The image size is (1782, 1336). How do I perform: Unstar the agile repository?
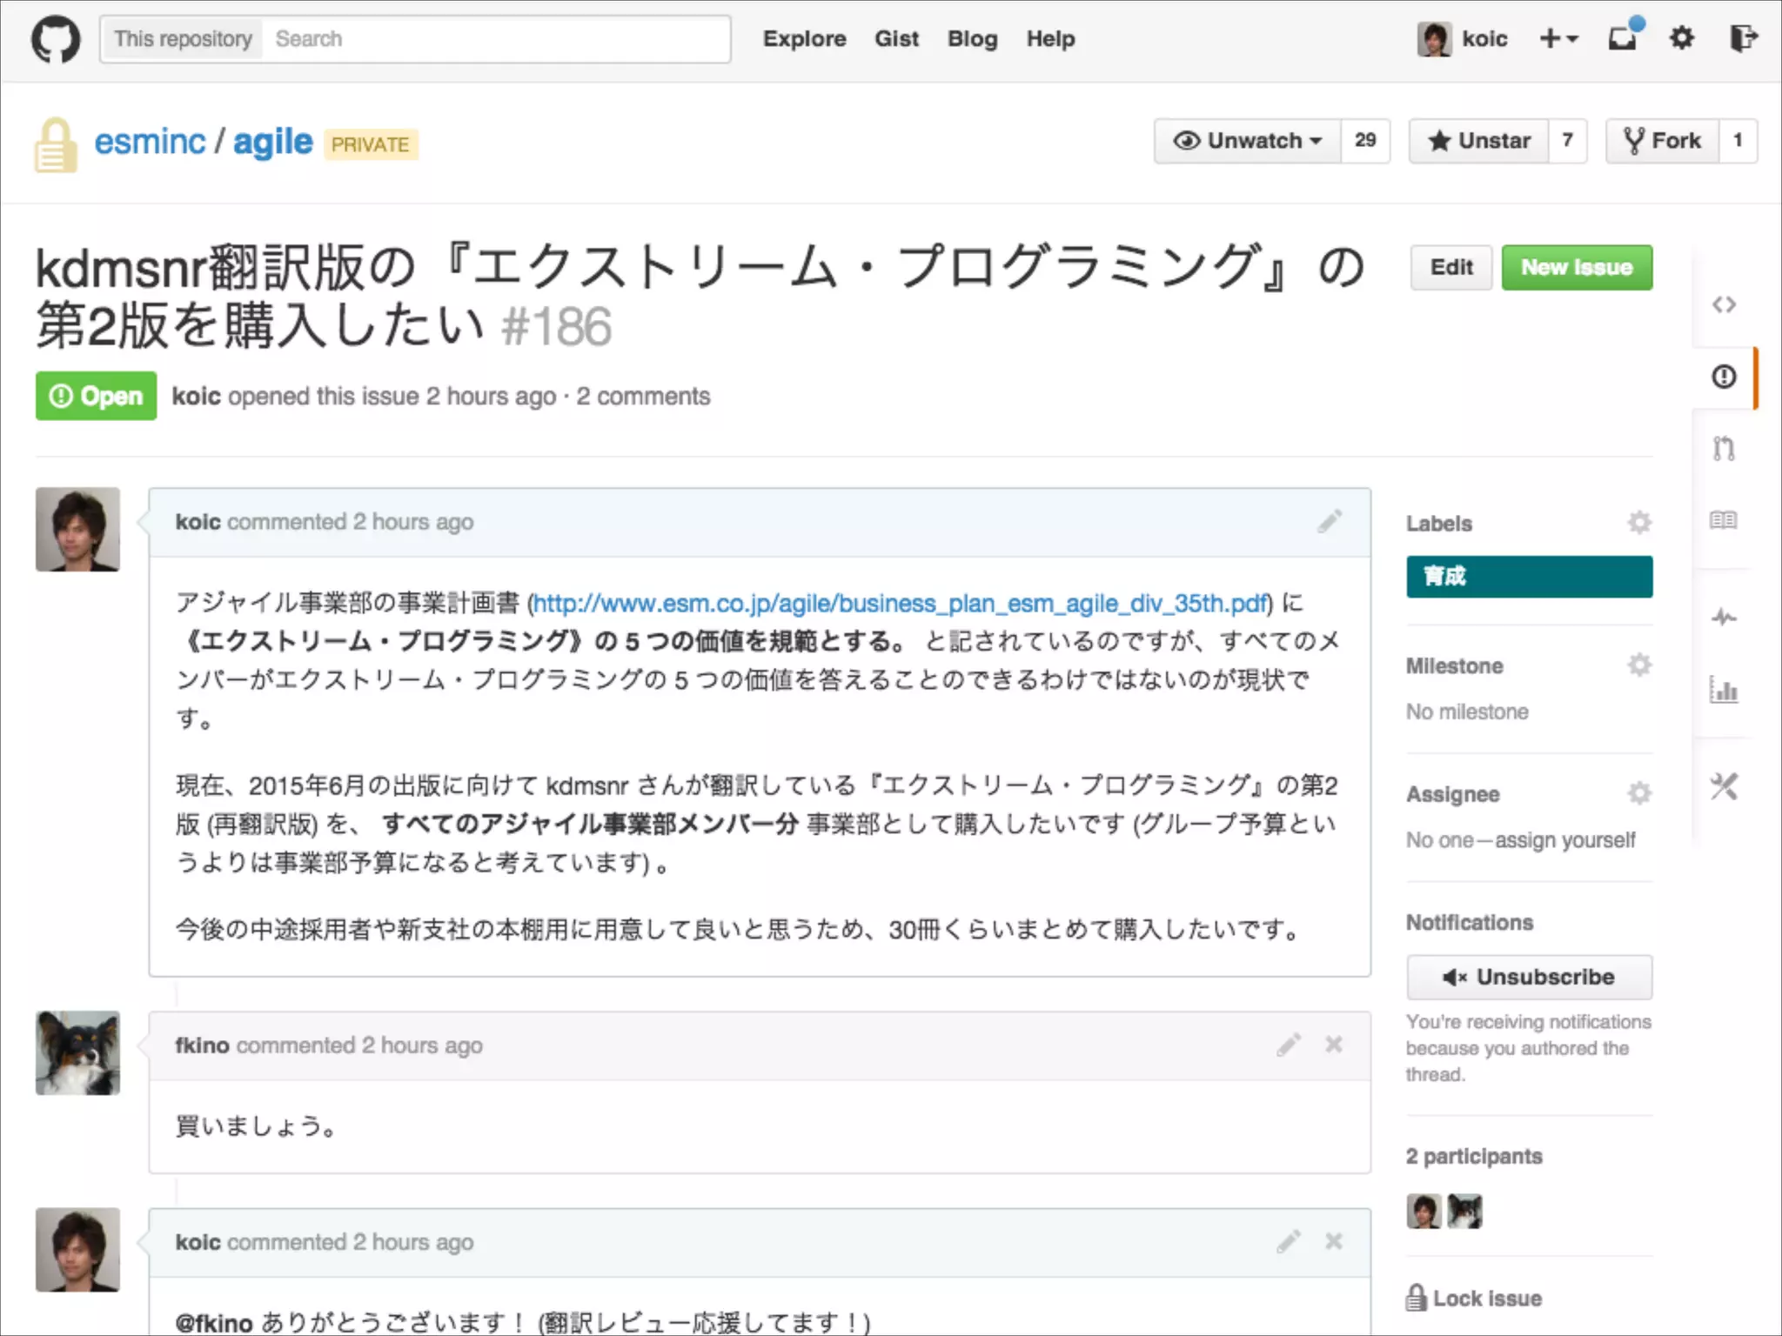click(x=1479, y=141)
